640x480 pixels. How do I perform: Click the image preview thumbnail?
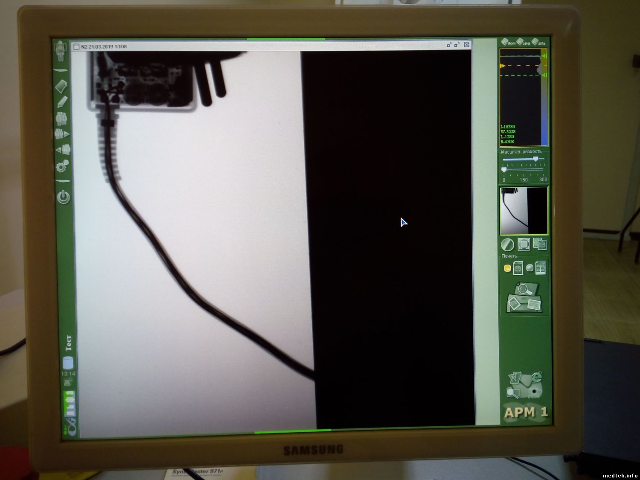tap(524, 211)
